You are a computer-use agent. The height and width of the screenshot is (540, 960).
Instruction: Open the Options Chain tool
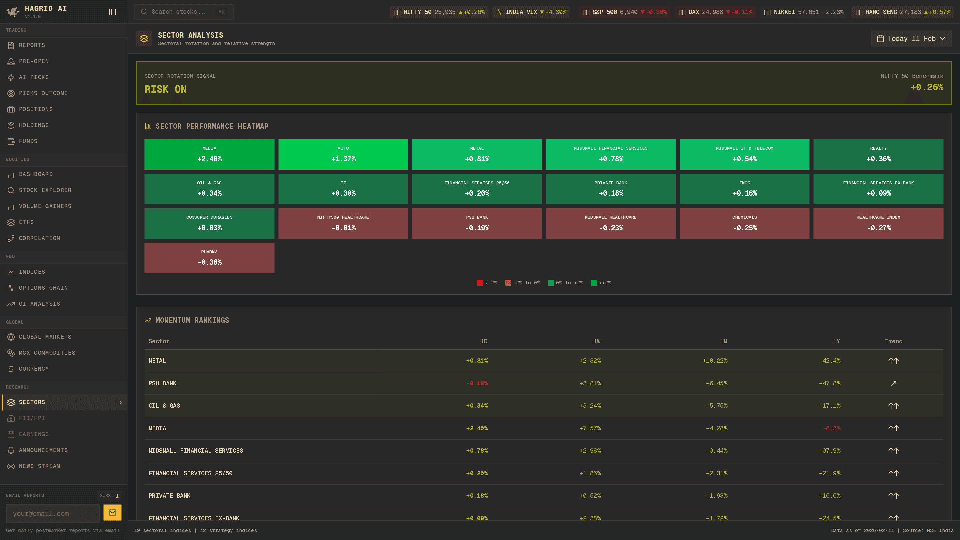pyautogui.click(x=43, y=288)
